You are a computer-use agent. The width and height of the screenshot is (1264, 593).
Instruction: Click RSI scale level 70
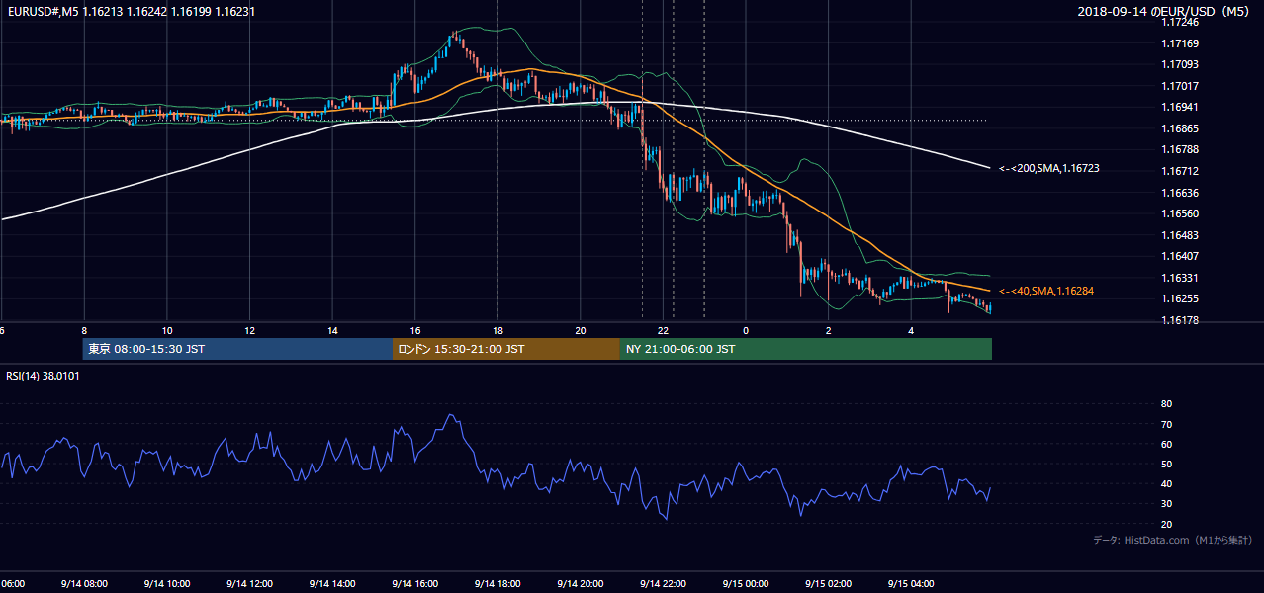coord(1166,424)
